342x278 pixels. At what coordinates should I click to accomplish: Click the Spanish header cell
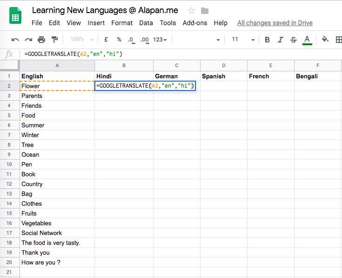click(224, 76)
